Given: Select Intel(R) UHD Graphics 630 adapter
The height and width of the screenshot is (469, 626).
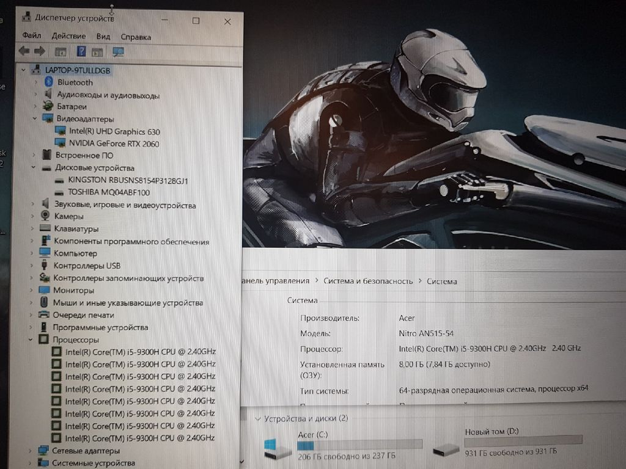Looking at the screenshot, I should [x=114, y=131].
